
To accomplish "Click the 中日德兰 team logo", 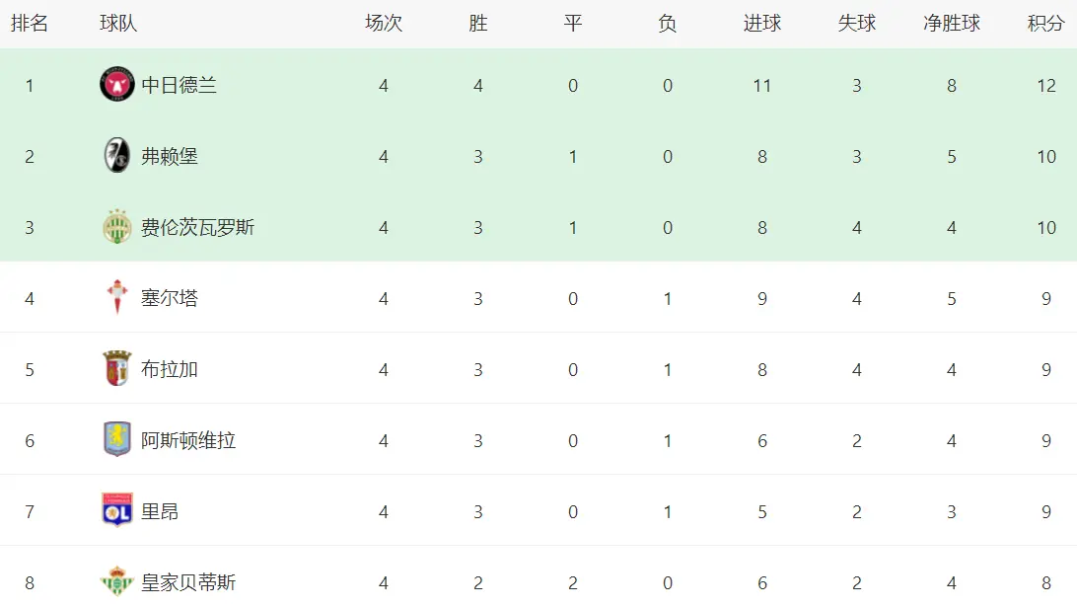I will (x=117, y=85).
